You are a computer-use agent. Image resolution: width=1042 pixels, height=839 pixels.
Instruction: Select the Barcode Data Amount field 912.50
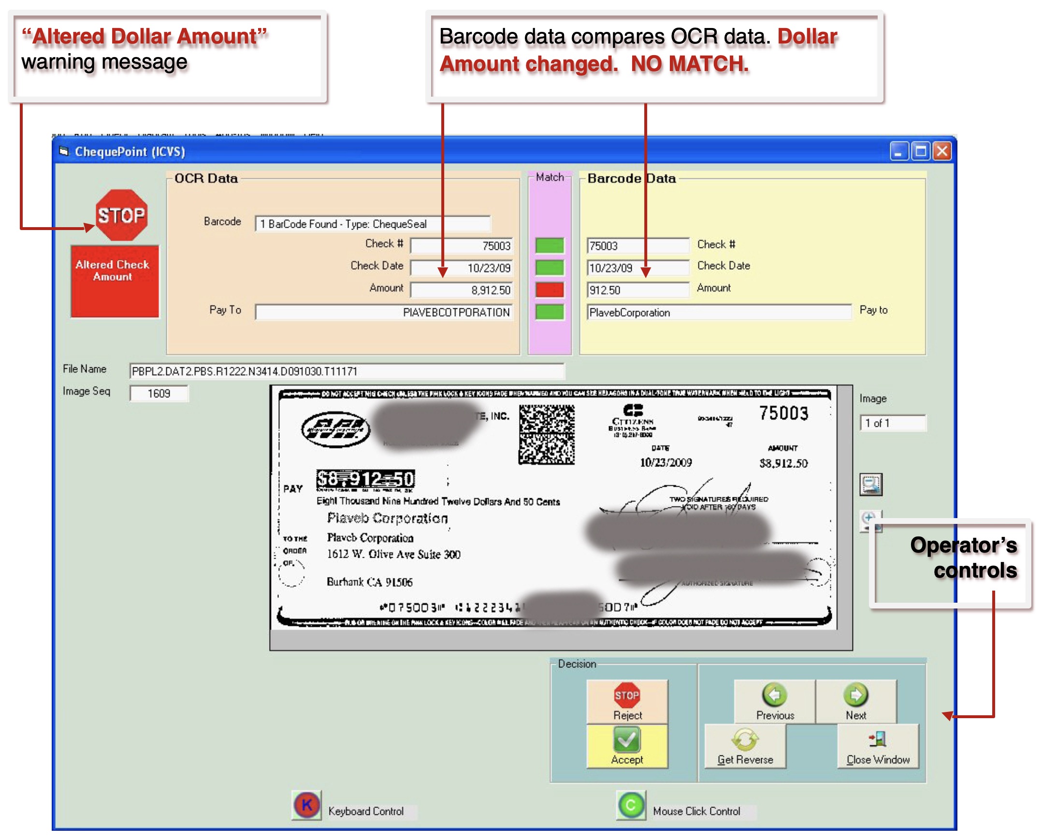(637, 290)
